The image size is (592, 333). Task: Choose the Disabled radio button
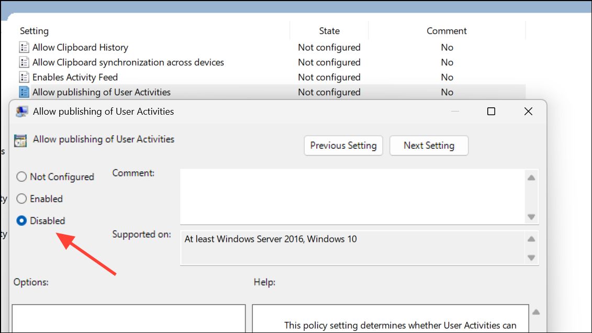click(21, 221)
